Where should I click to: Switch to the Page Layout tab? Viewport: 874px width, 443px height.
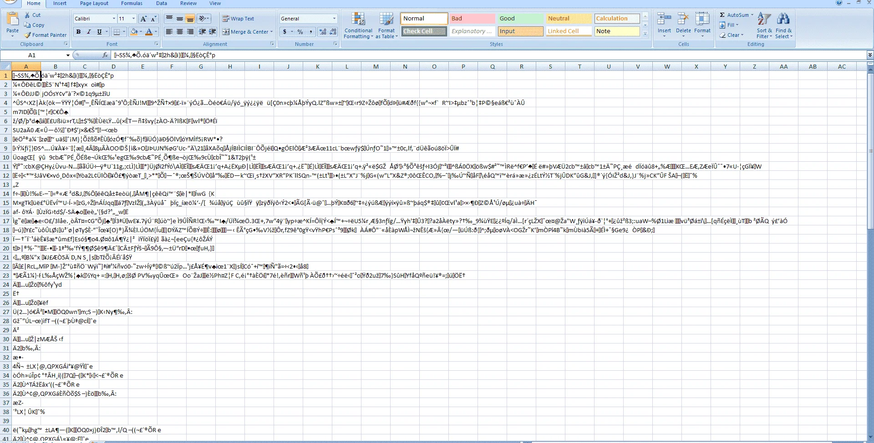click(94, 3)
